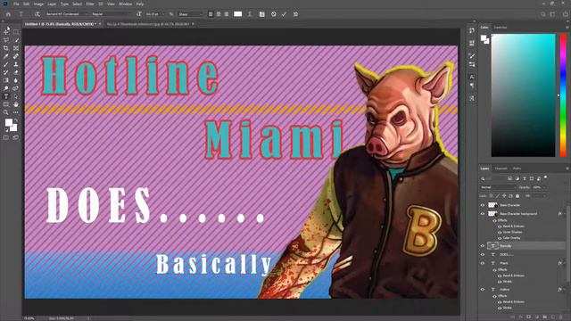Select the Brush tool
This screenshot has width=571, height=321.
click(6, 64)
